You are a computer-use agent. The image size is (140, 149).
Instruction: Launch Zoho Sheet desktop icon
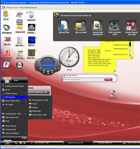pos(20,53)
